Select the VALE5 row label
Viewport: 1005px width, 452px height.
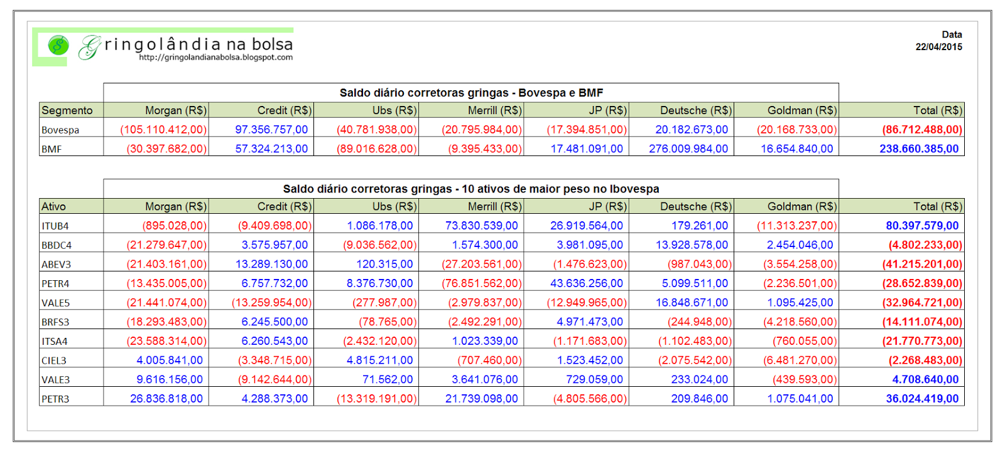coord(55,303)
